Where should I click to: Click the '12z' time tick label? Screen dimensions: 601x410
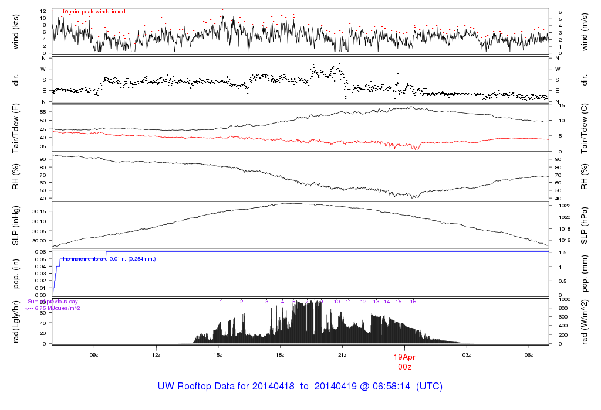click(156, 355)
